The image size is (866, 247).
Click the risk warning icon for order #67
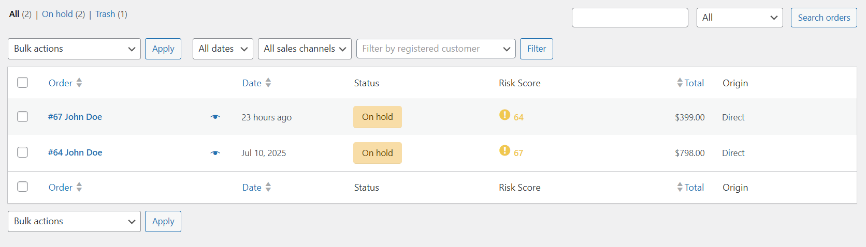pos(504,115)
